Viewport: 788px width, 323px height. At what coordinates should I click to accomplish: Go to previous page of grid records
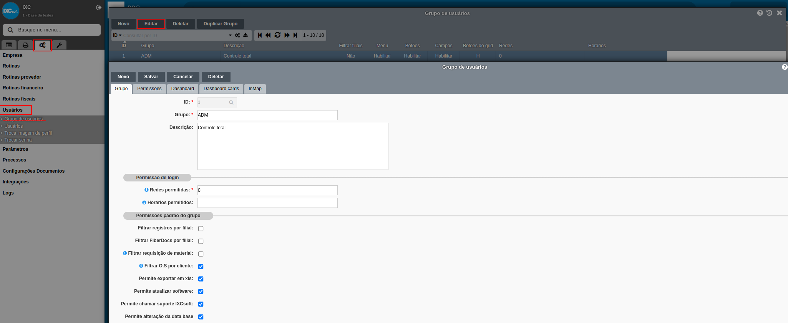coord(268,35)
